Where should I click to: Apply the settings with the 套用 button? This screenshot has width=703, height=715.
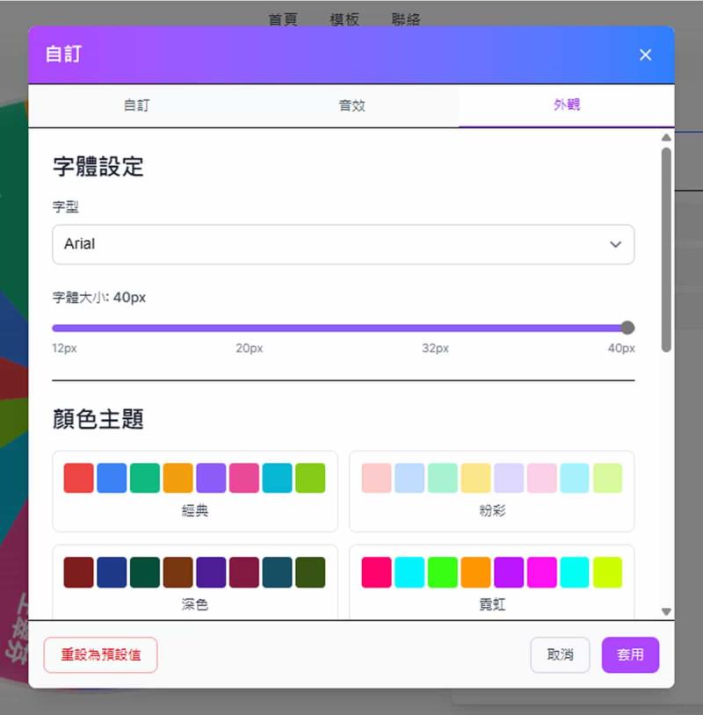click(x=630, y=654)
